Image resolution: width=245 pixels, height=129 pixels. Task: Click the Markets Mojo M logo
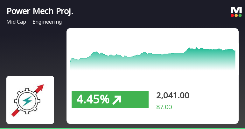(x=236, y=10)
